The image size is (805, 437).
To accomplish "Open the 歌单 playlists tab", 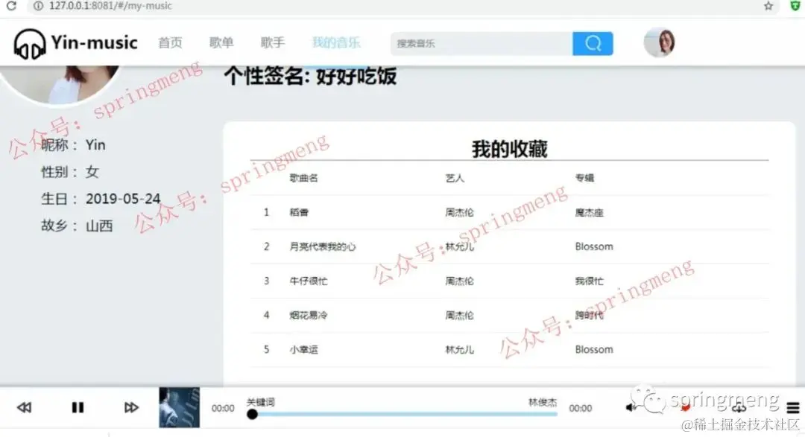I will tap(221, 42).
